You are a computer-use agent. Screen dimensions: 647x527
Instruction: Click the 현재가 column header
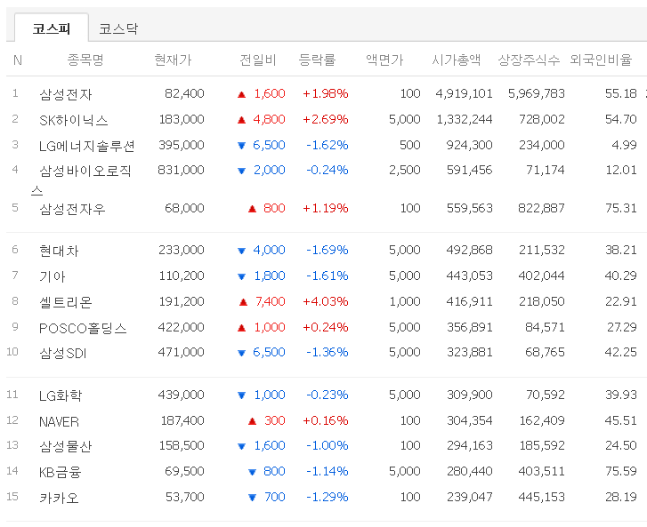pyautogui.click(x=174, y=60)
